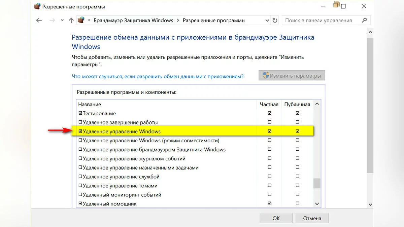This screenshot has width=404, height=227.
Task: Click the Refresh icon in address bar
Action: (275, 20)
